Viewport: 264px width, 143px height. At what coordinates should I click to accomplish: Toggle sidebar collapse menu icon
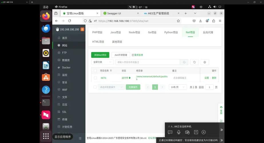(x=80, y=138)
